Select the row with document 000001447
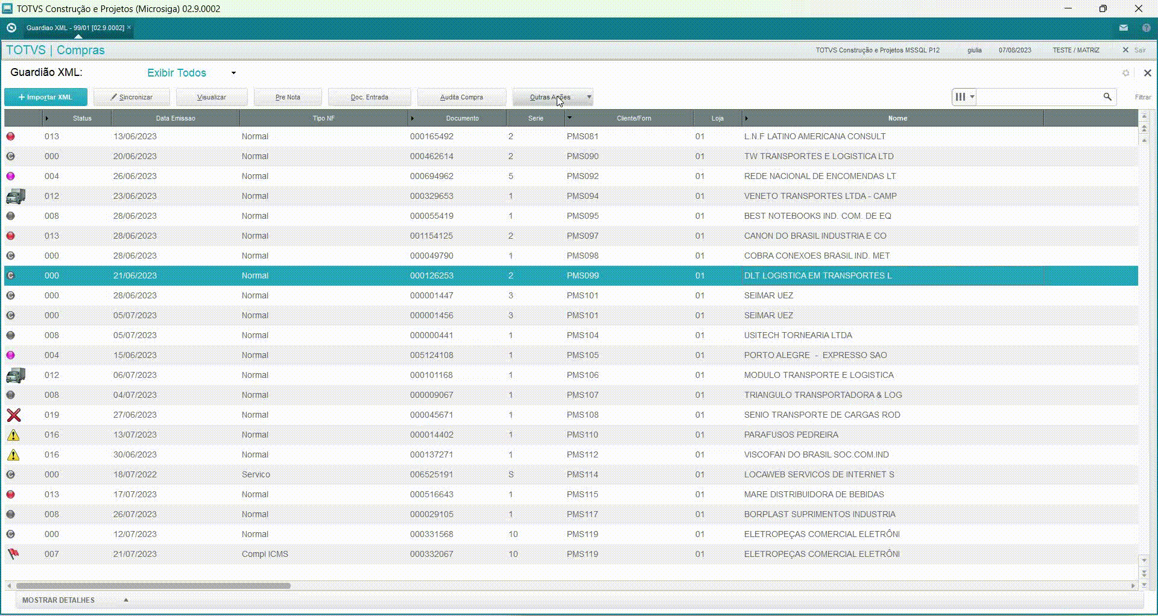The height and width of the screenshot is (616, 1158). [x=571, y=295]
